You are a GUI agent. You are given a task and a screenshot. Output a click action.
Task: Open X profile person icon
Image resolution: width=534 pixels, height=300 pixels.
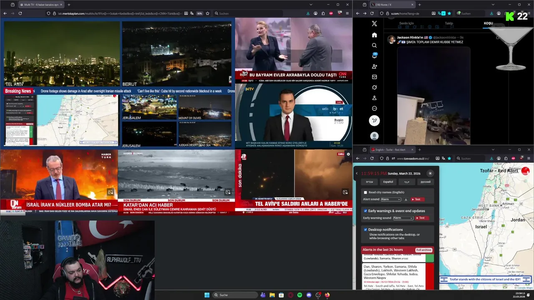(x=374, y=98)
